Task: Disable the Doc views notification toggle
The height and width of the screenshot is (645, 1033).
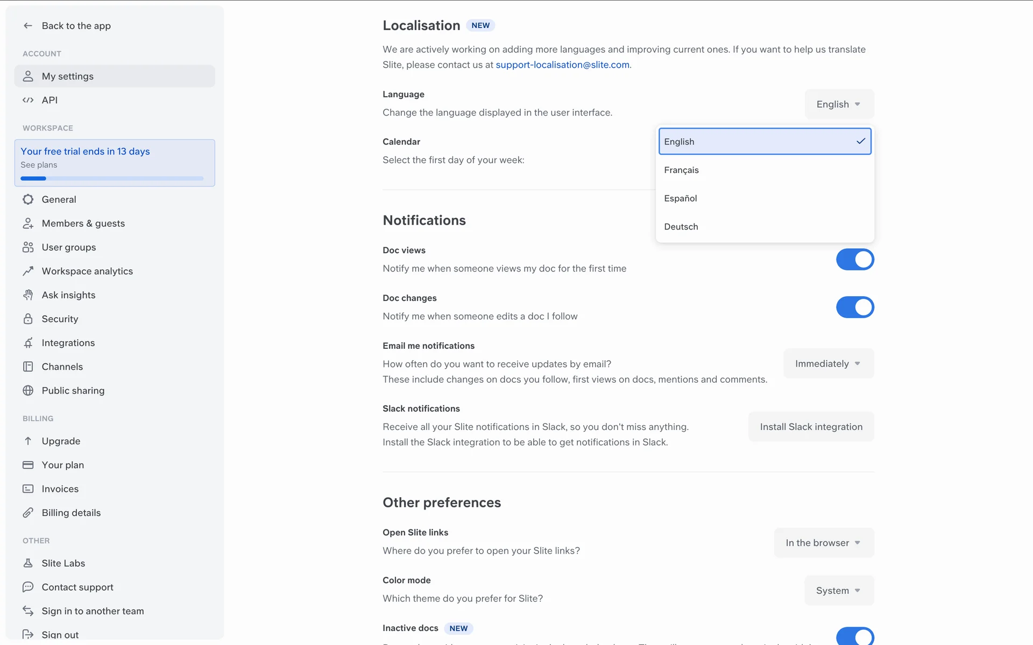Action: click(854, 260)
